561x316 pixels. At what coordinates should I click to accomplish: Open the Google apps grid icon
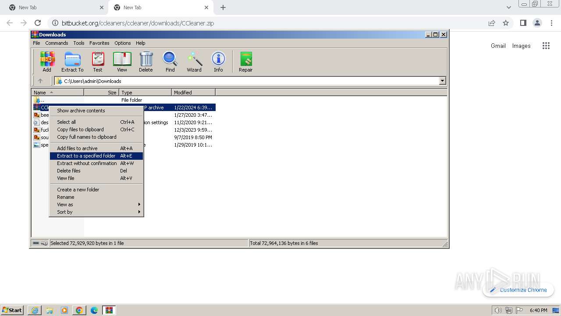[x=546, y=46]
